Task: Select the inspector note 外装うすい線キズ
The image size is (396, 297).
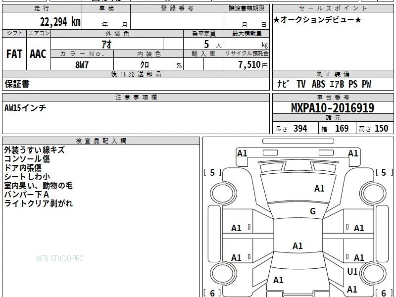Action: point(34,150)
